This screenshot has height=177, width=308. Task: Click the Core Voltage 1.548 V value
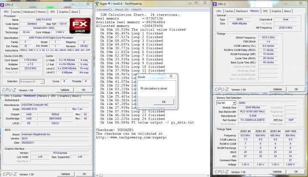tap(60, 32)
